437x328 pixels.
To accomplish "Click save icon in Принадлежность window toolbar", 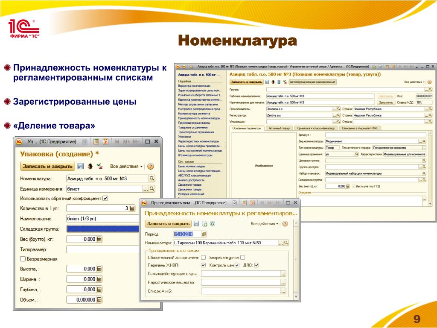I will pos(196,224).
